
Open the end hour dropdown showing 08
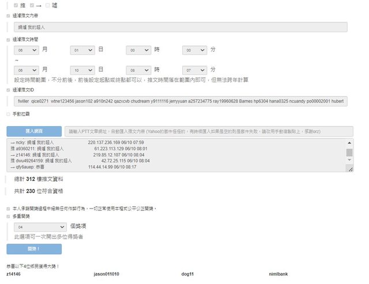click(x=138, y=69)
